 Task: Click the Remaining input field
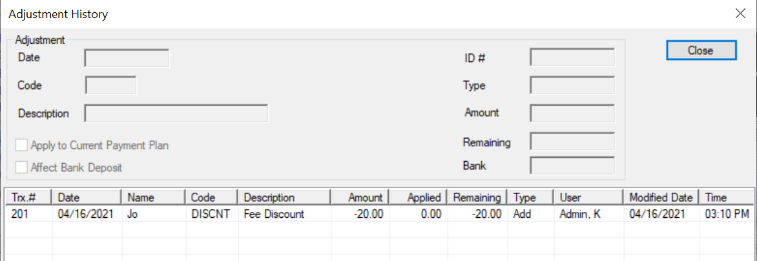pyautogui.click(x=572, y=142)
